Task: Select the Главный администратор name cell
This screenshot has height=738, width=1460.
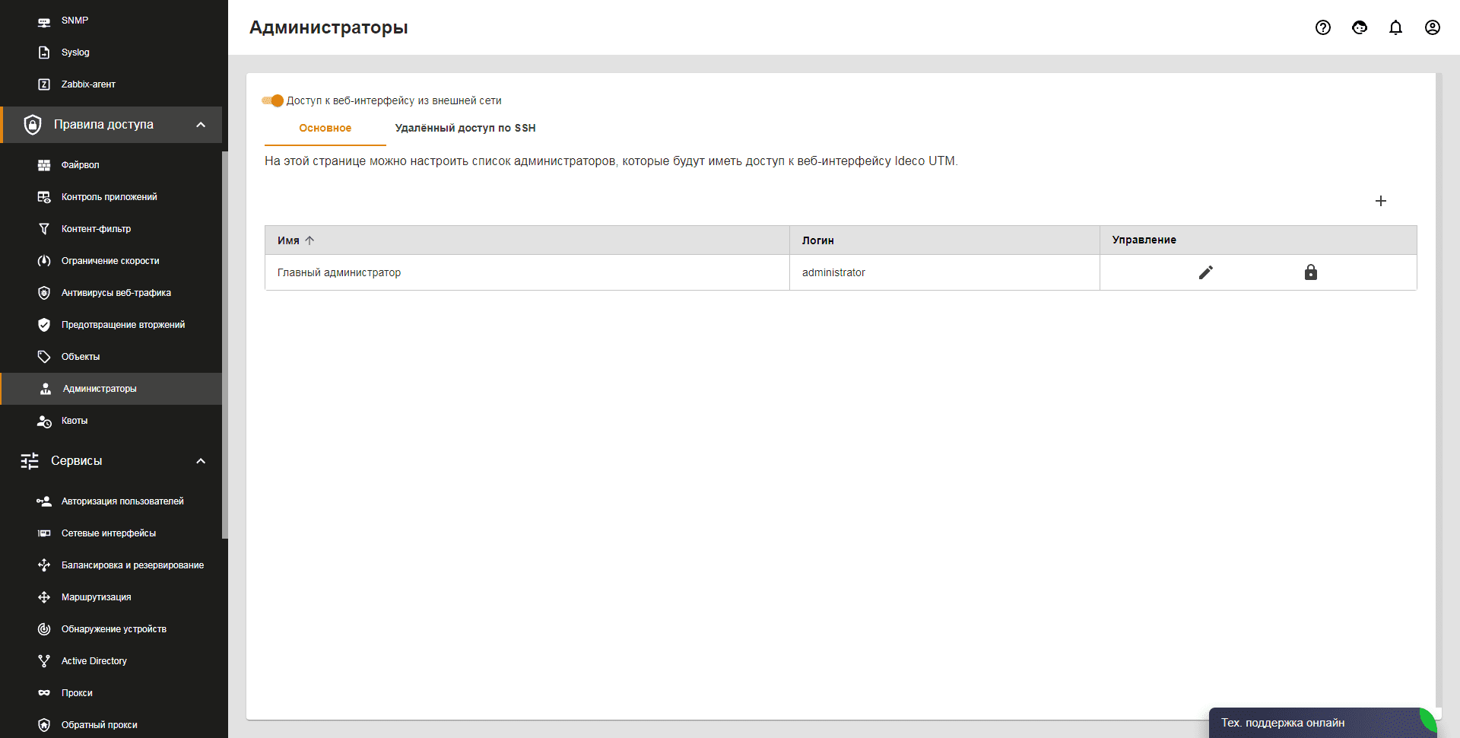Action: pyautogui.click(x=527, y=272)
